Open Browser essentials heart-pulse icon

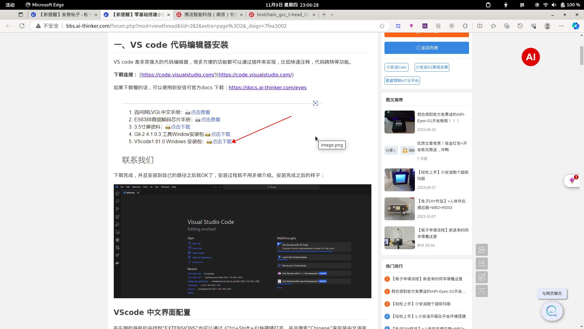534,26
